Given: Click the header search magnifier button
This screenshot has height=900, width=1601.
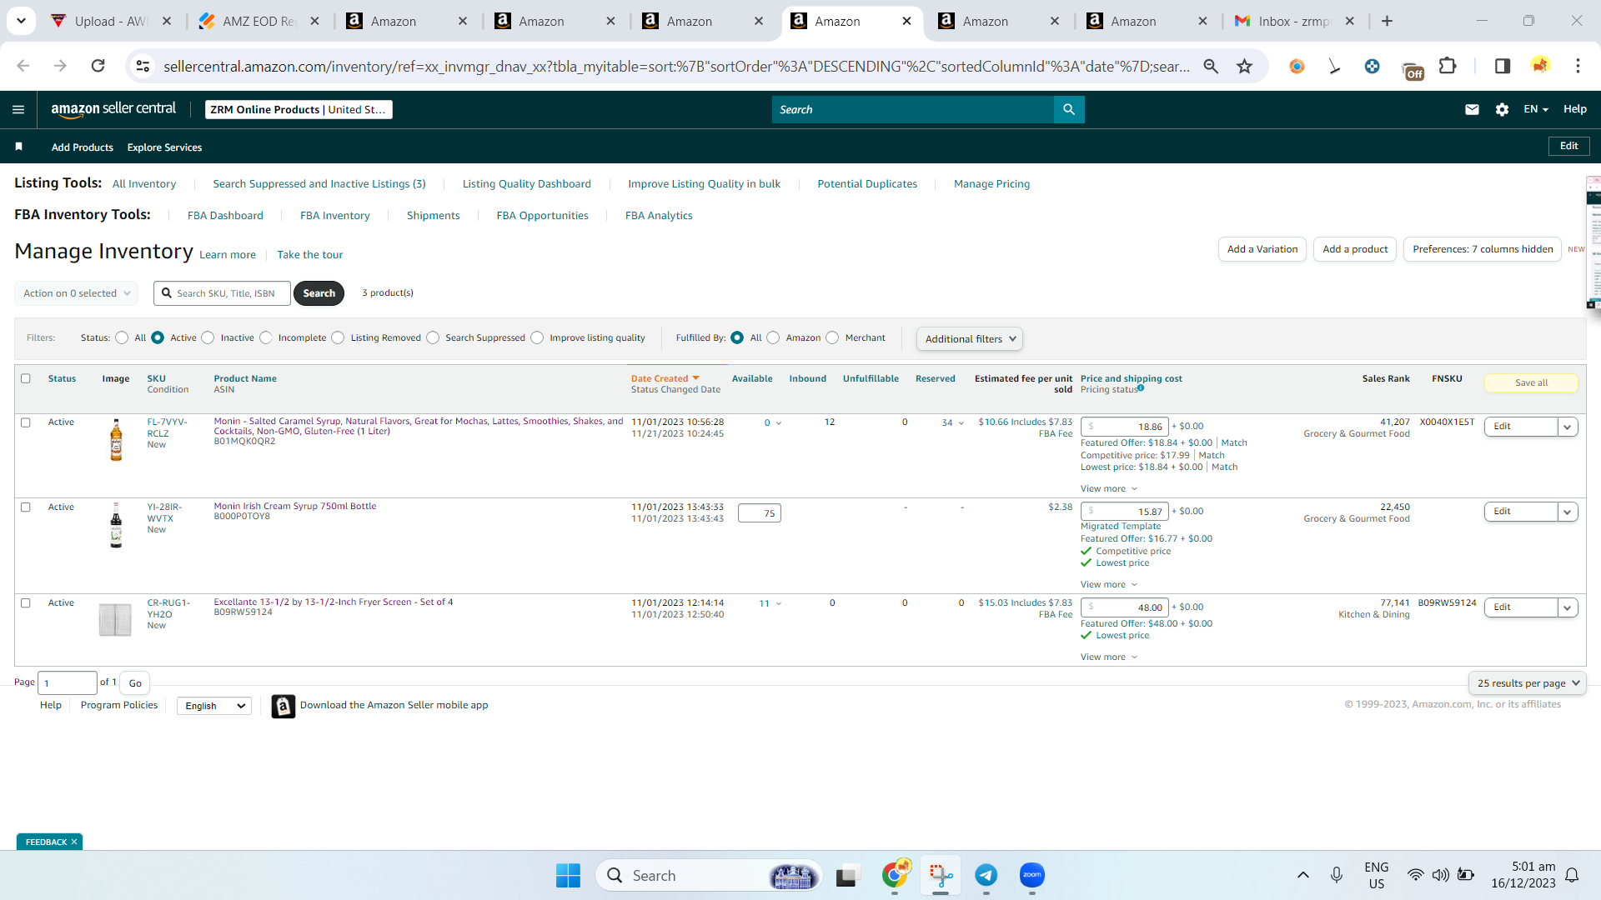Looking at the screenshot, I should (1069, 109).
